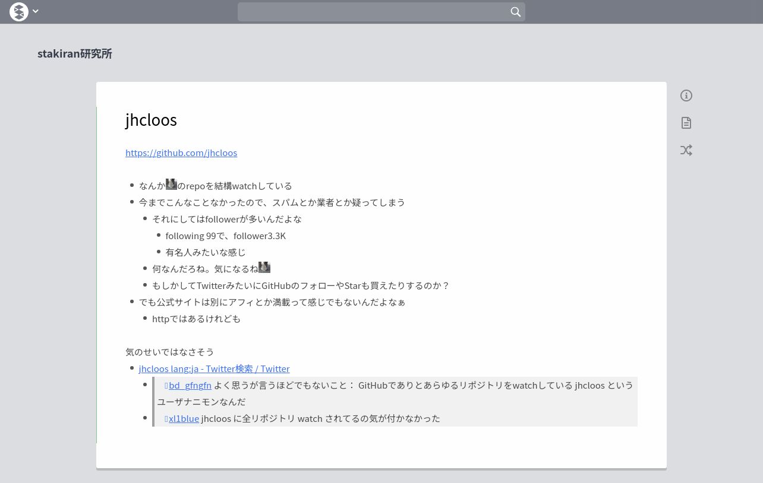
Task: Click the line 気のせいではなさそう
Action: (x=169, y=352)
